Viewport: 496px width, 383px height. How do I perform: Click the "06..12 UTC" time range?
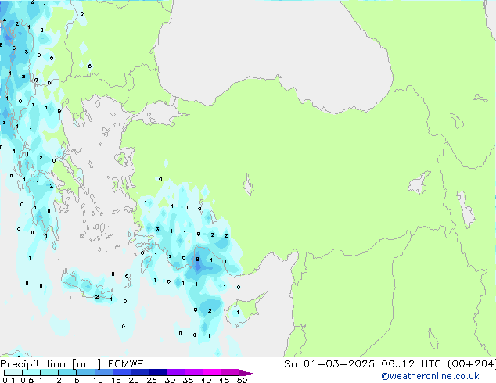point(411,364)
